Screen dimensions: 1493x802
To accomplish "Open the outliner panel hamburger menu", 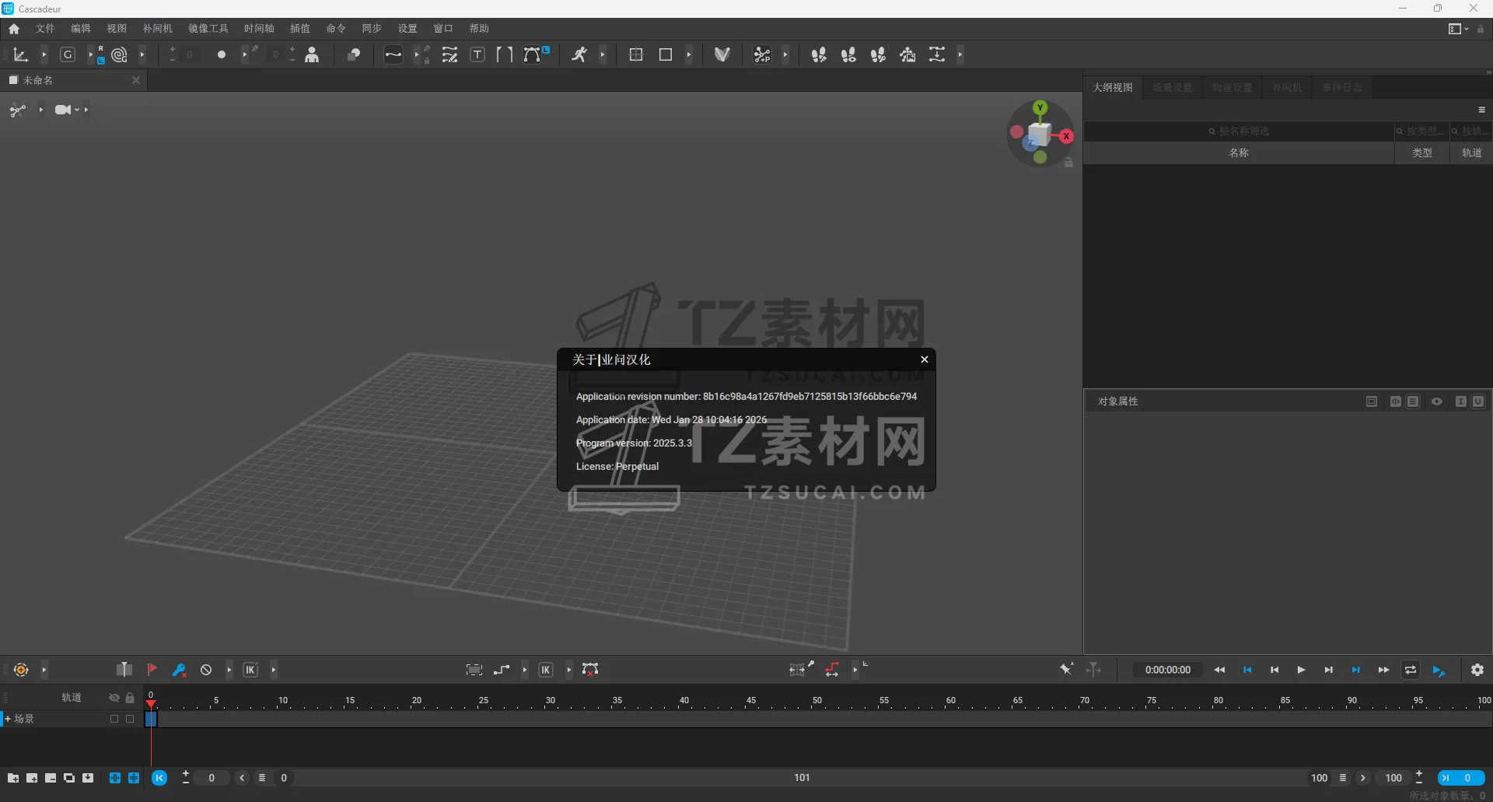I will point(1481,110).
